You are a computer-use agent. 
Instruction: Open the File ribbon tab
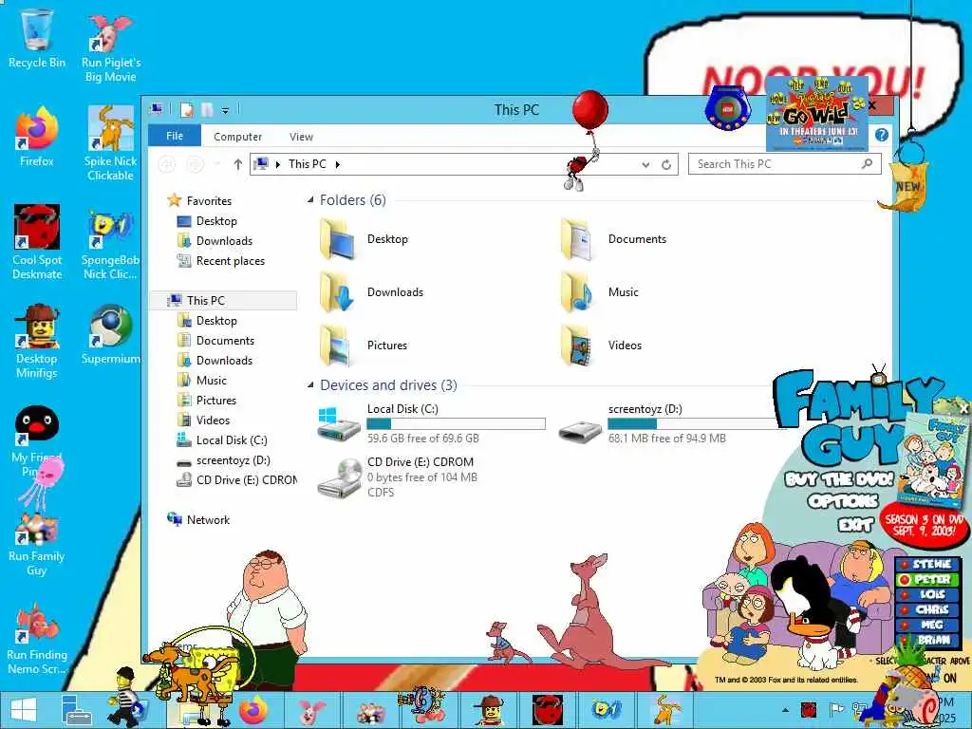(175, 136)
